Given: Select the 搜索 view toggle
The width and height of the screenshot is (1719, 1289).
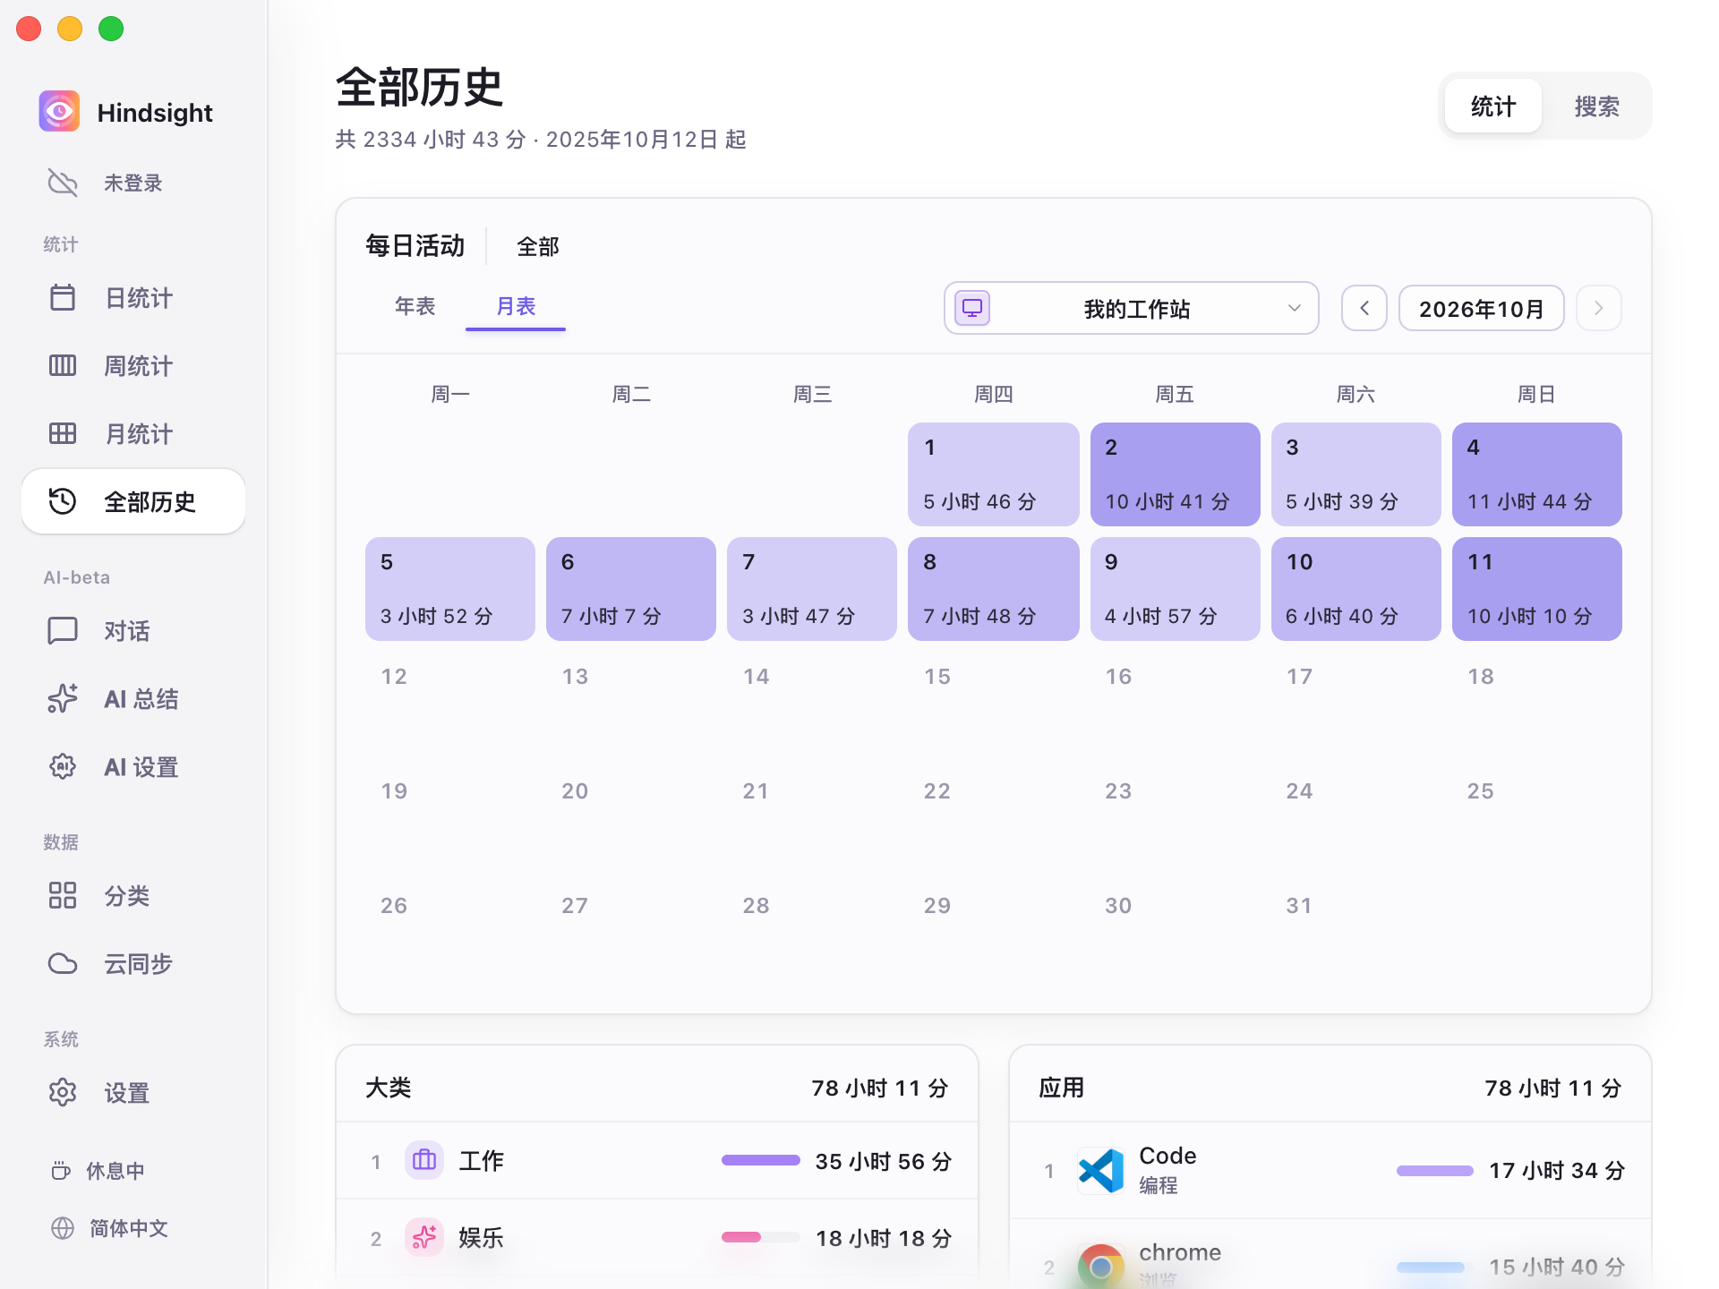Looking at the screenshot, I should pyautogui.click(x=1597, y=107).
